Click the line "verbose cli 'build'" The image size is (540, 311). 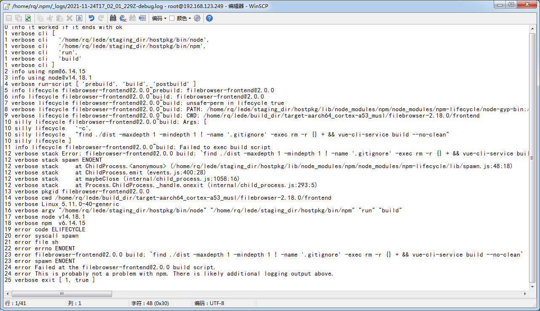coord(43,59)
